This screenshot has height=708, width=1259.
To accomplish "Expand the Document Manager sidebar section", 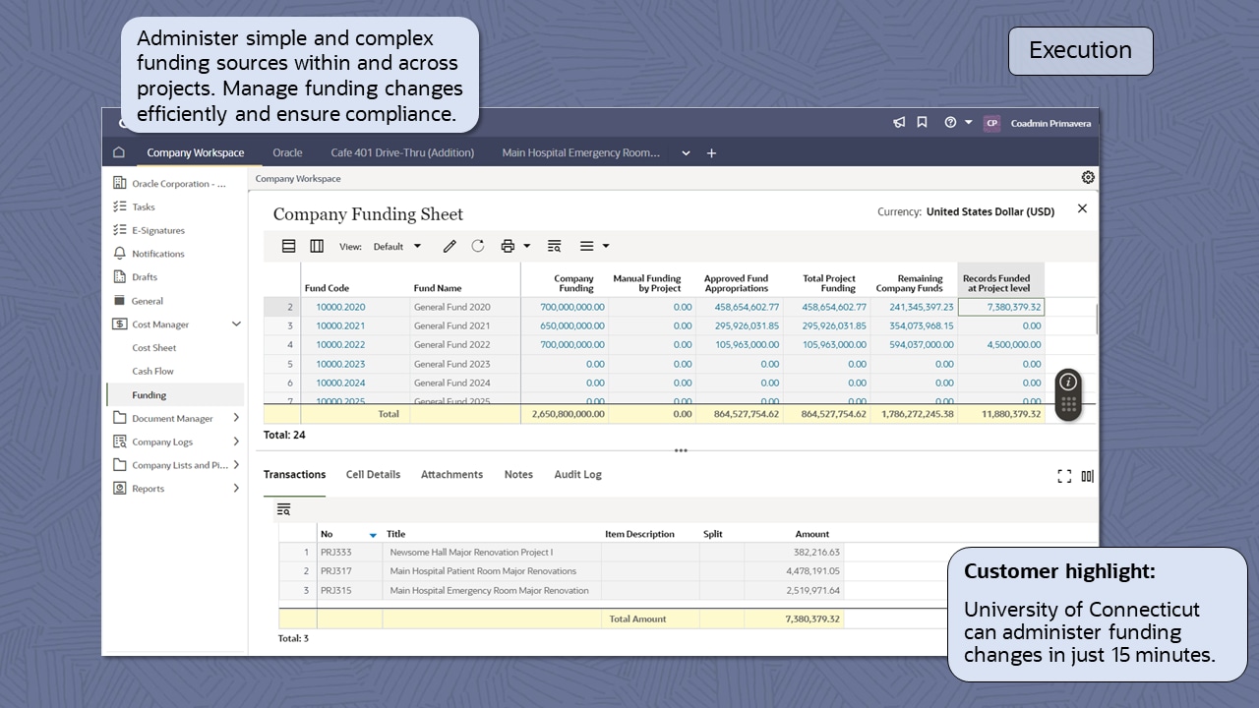I will tap(236, 418).
